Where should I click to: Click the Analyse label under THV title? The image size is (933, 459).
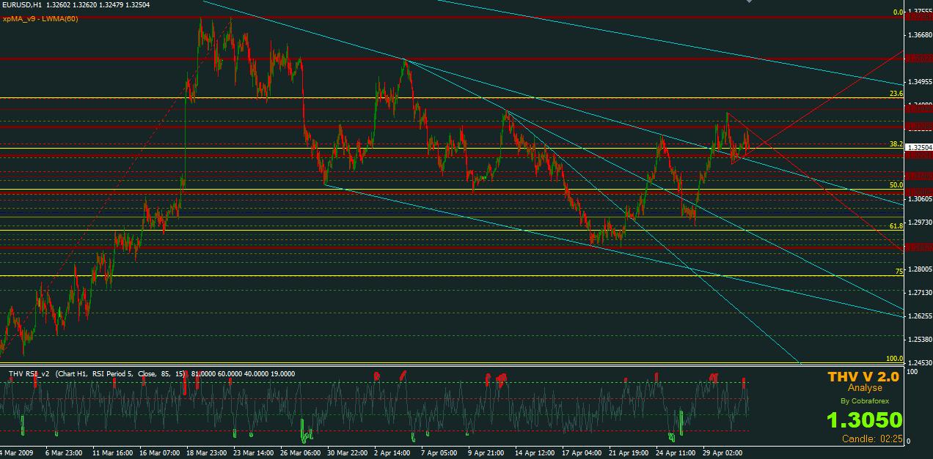click(864, 388)
